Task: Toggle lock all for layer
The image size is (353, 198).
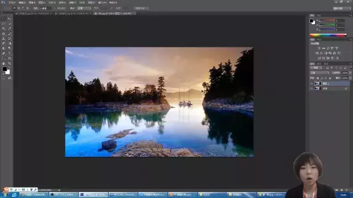Action: click(330, 78)
